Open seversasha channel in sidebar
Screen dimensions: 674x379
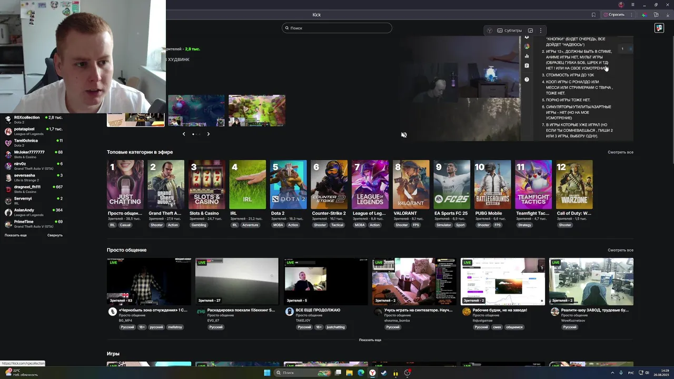click(33, 177)
